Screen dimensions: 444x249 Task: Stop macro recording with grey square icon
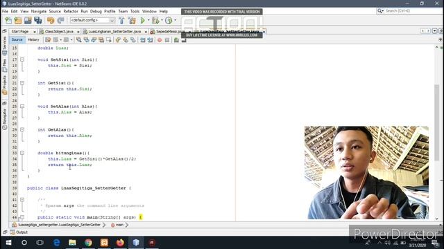(167, 40)
